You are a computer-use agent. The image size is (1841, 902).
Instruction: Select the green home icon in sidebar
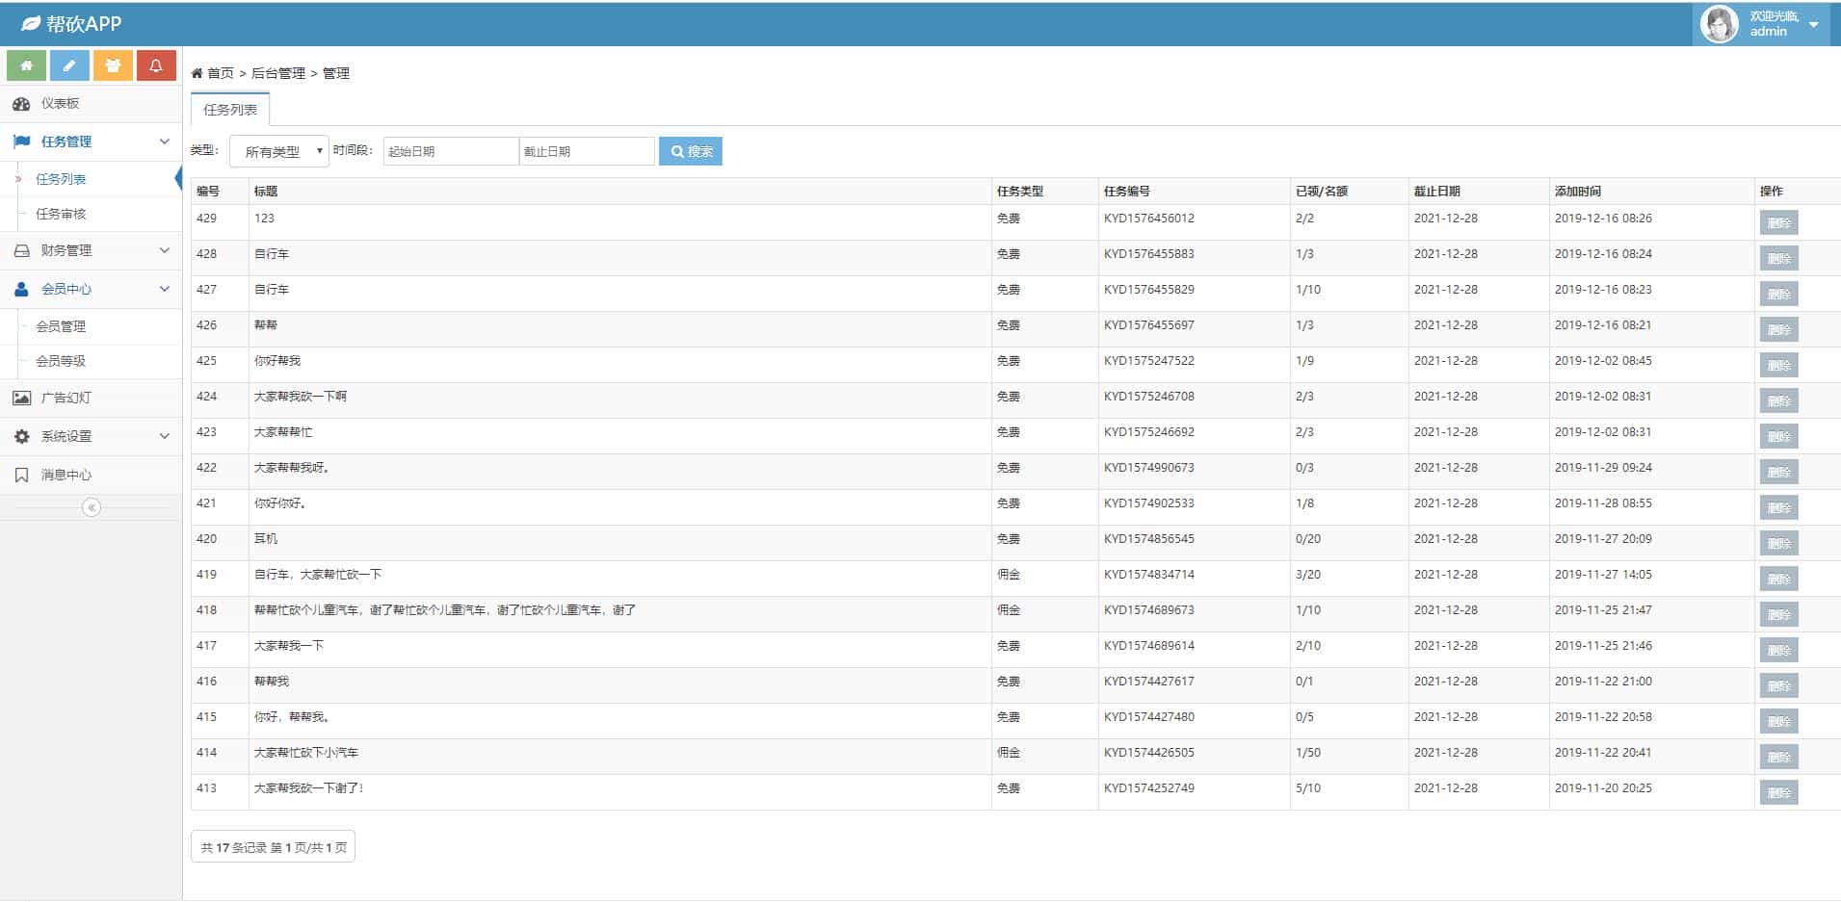(x=25, y=64)
